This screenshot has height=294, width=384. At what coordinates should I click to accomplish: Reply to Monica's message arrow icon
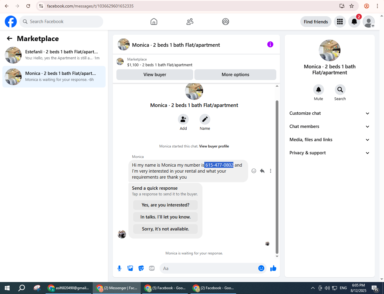[262, 171]
